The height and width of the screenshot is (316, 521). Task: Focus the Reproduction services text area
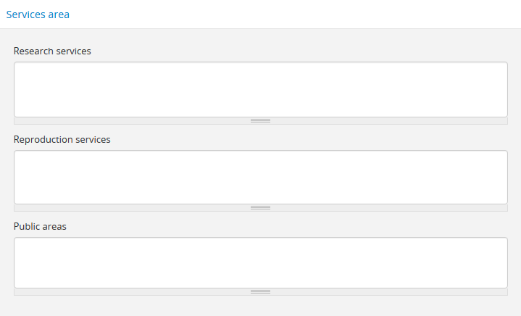point(260,177)
